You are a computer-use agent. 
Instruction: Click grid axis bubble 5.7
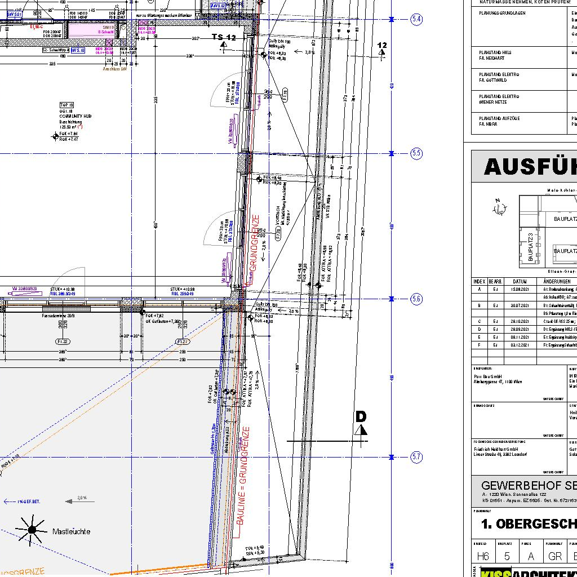click(416, 457)
